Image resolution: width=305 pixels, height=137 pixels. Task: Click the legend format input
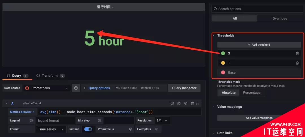[x=55, y=120]
